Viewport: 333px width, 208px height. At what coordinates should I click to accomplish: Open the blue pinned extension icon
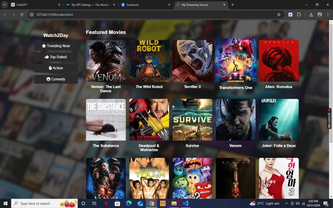[x=290, y=15]
